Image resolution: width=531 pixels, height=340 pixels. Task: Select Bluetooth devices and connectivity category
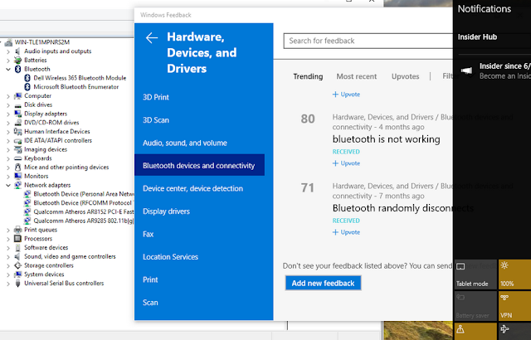pos(199,165)
